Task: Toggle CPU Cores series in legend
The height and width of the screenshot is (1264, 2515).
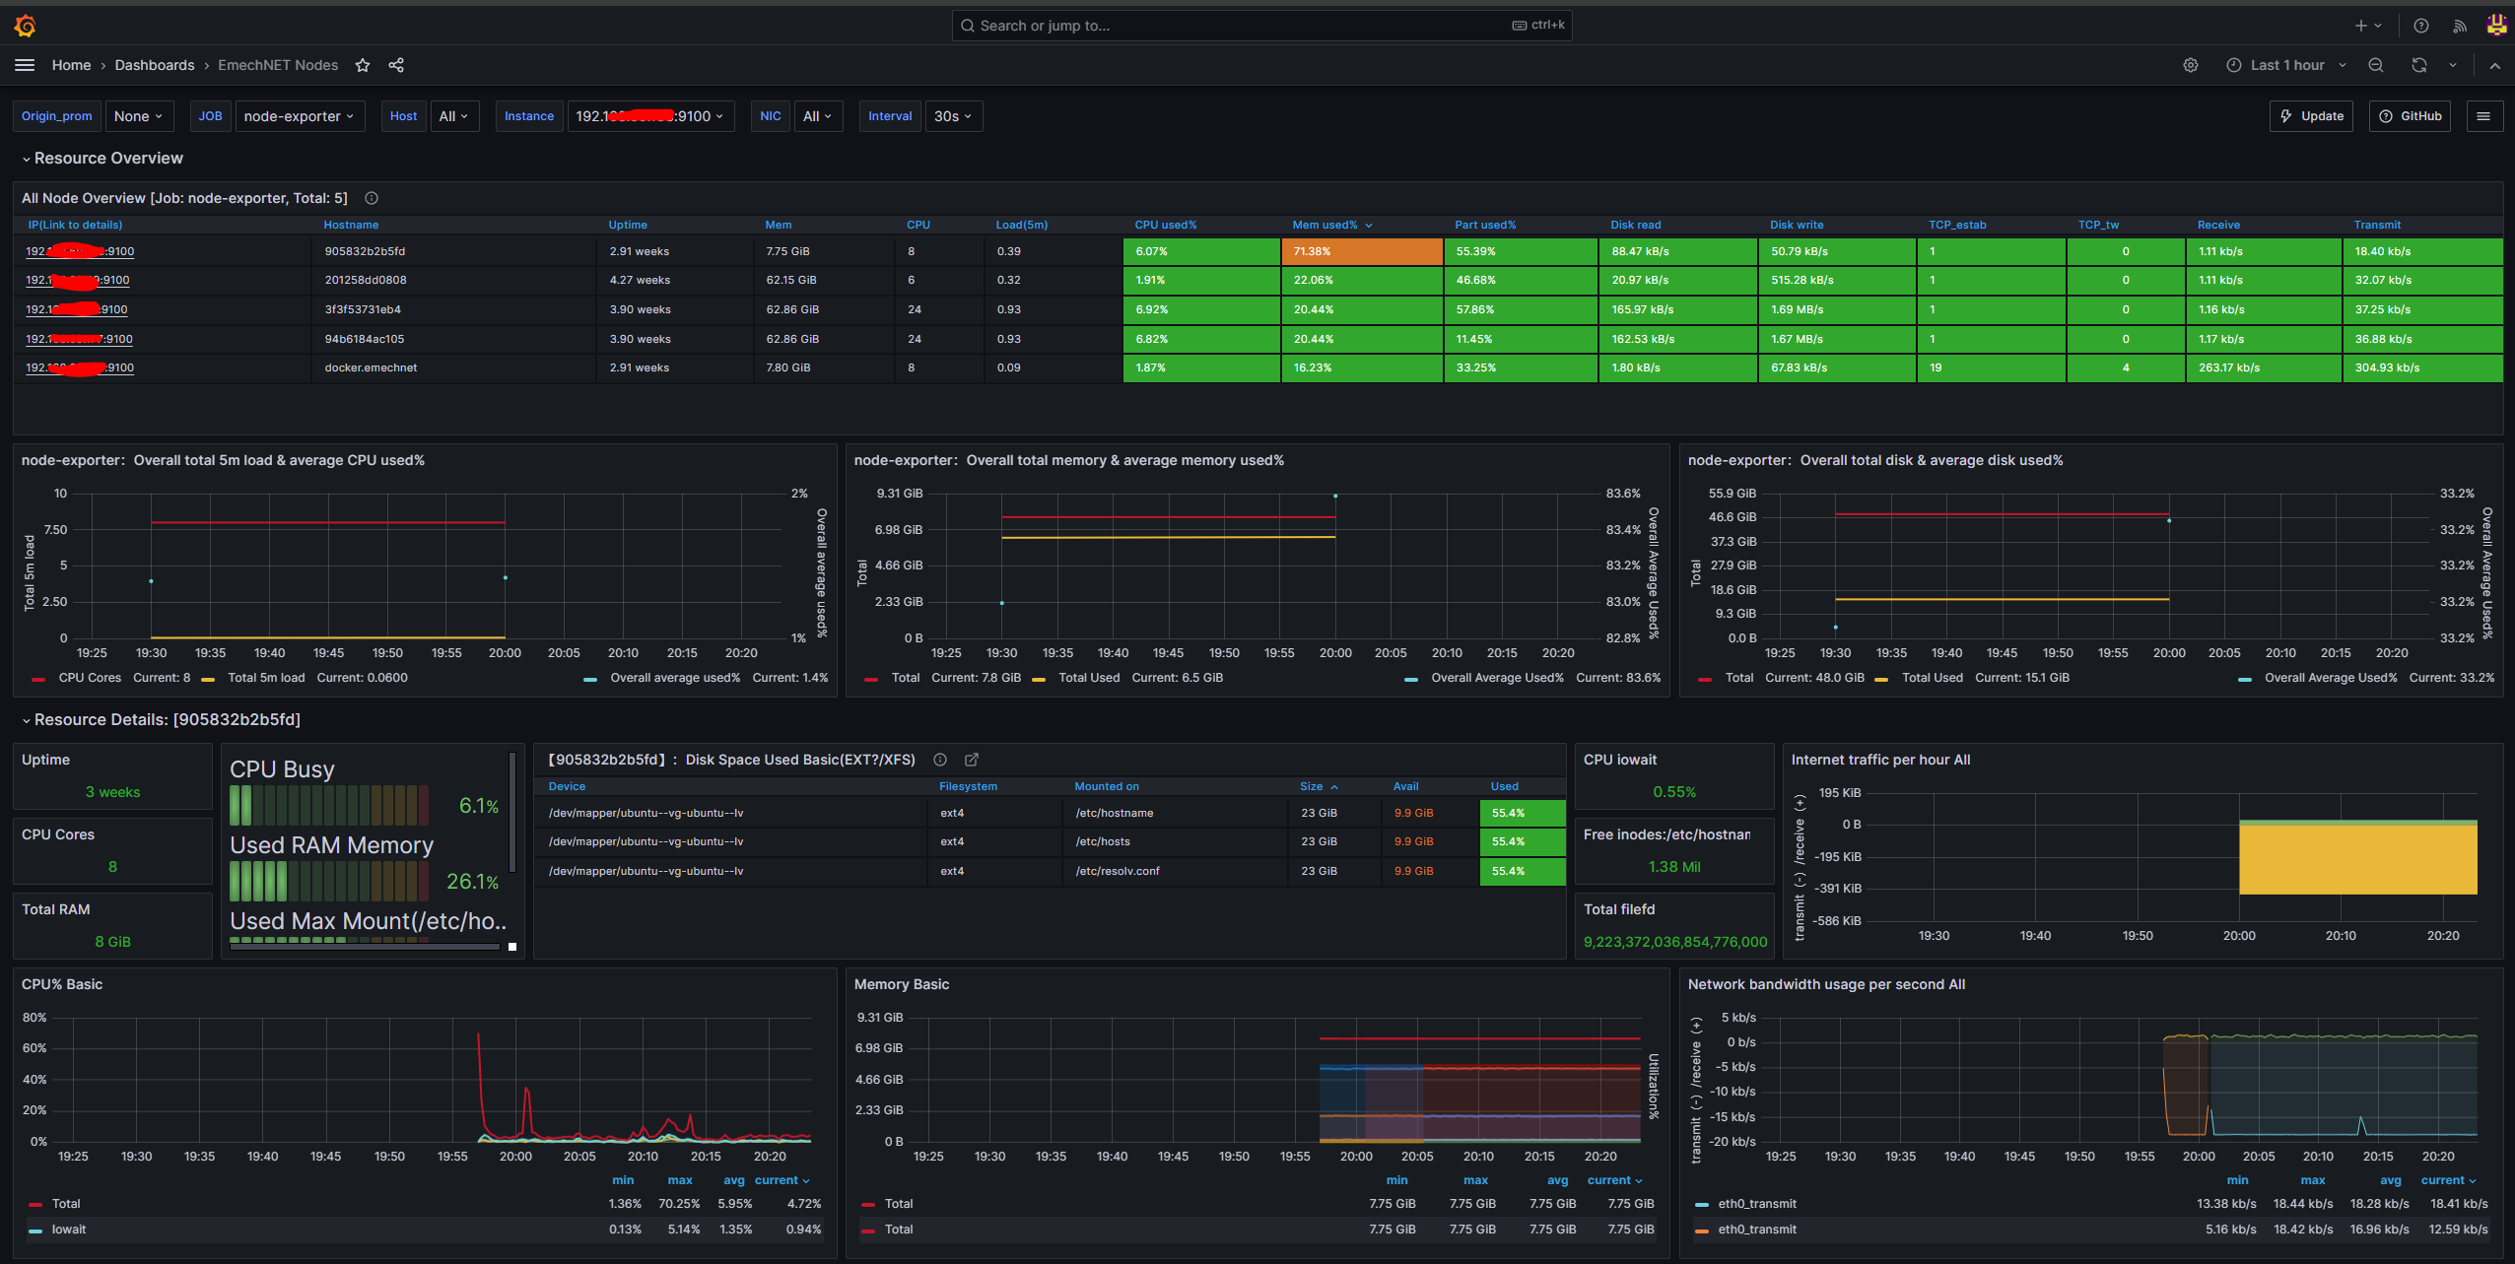Action: [89, 678]
